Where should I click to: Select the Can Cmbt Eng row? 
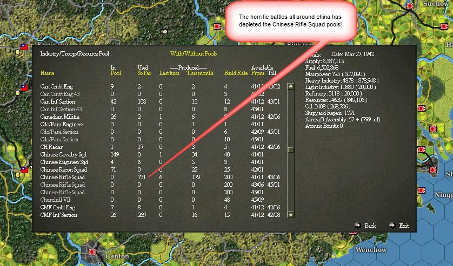click(161, 86)
